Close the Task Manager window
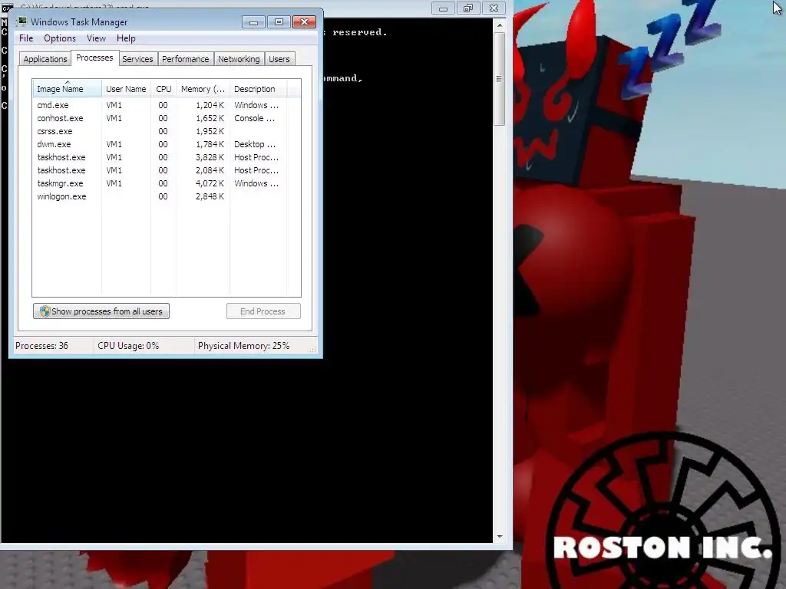This screenshot has width=786, height=589. point(304,22)
